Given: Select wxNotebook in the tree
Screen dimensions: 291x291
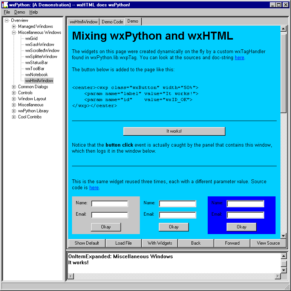Looking at the screenshot, I should point(37,75).
